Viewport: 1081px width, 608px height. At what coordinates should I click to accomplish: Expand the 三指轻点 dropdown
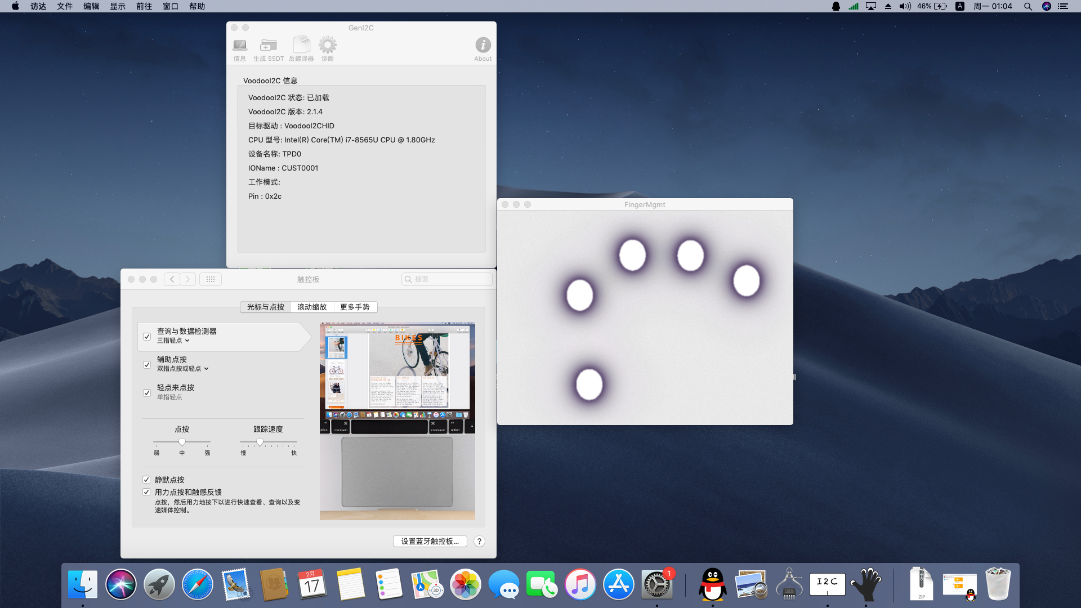coord(173,341)
